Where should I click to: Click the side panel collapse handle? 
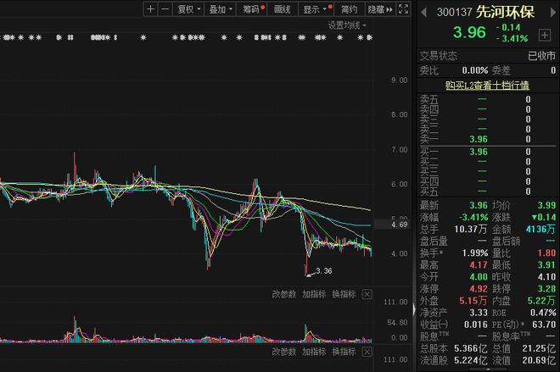[414, 309]
